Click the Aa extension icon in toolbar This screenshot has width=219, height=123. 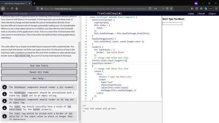[210, 9]
